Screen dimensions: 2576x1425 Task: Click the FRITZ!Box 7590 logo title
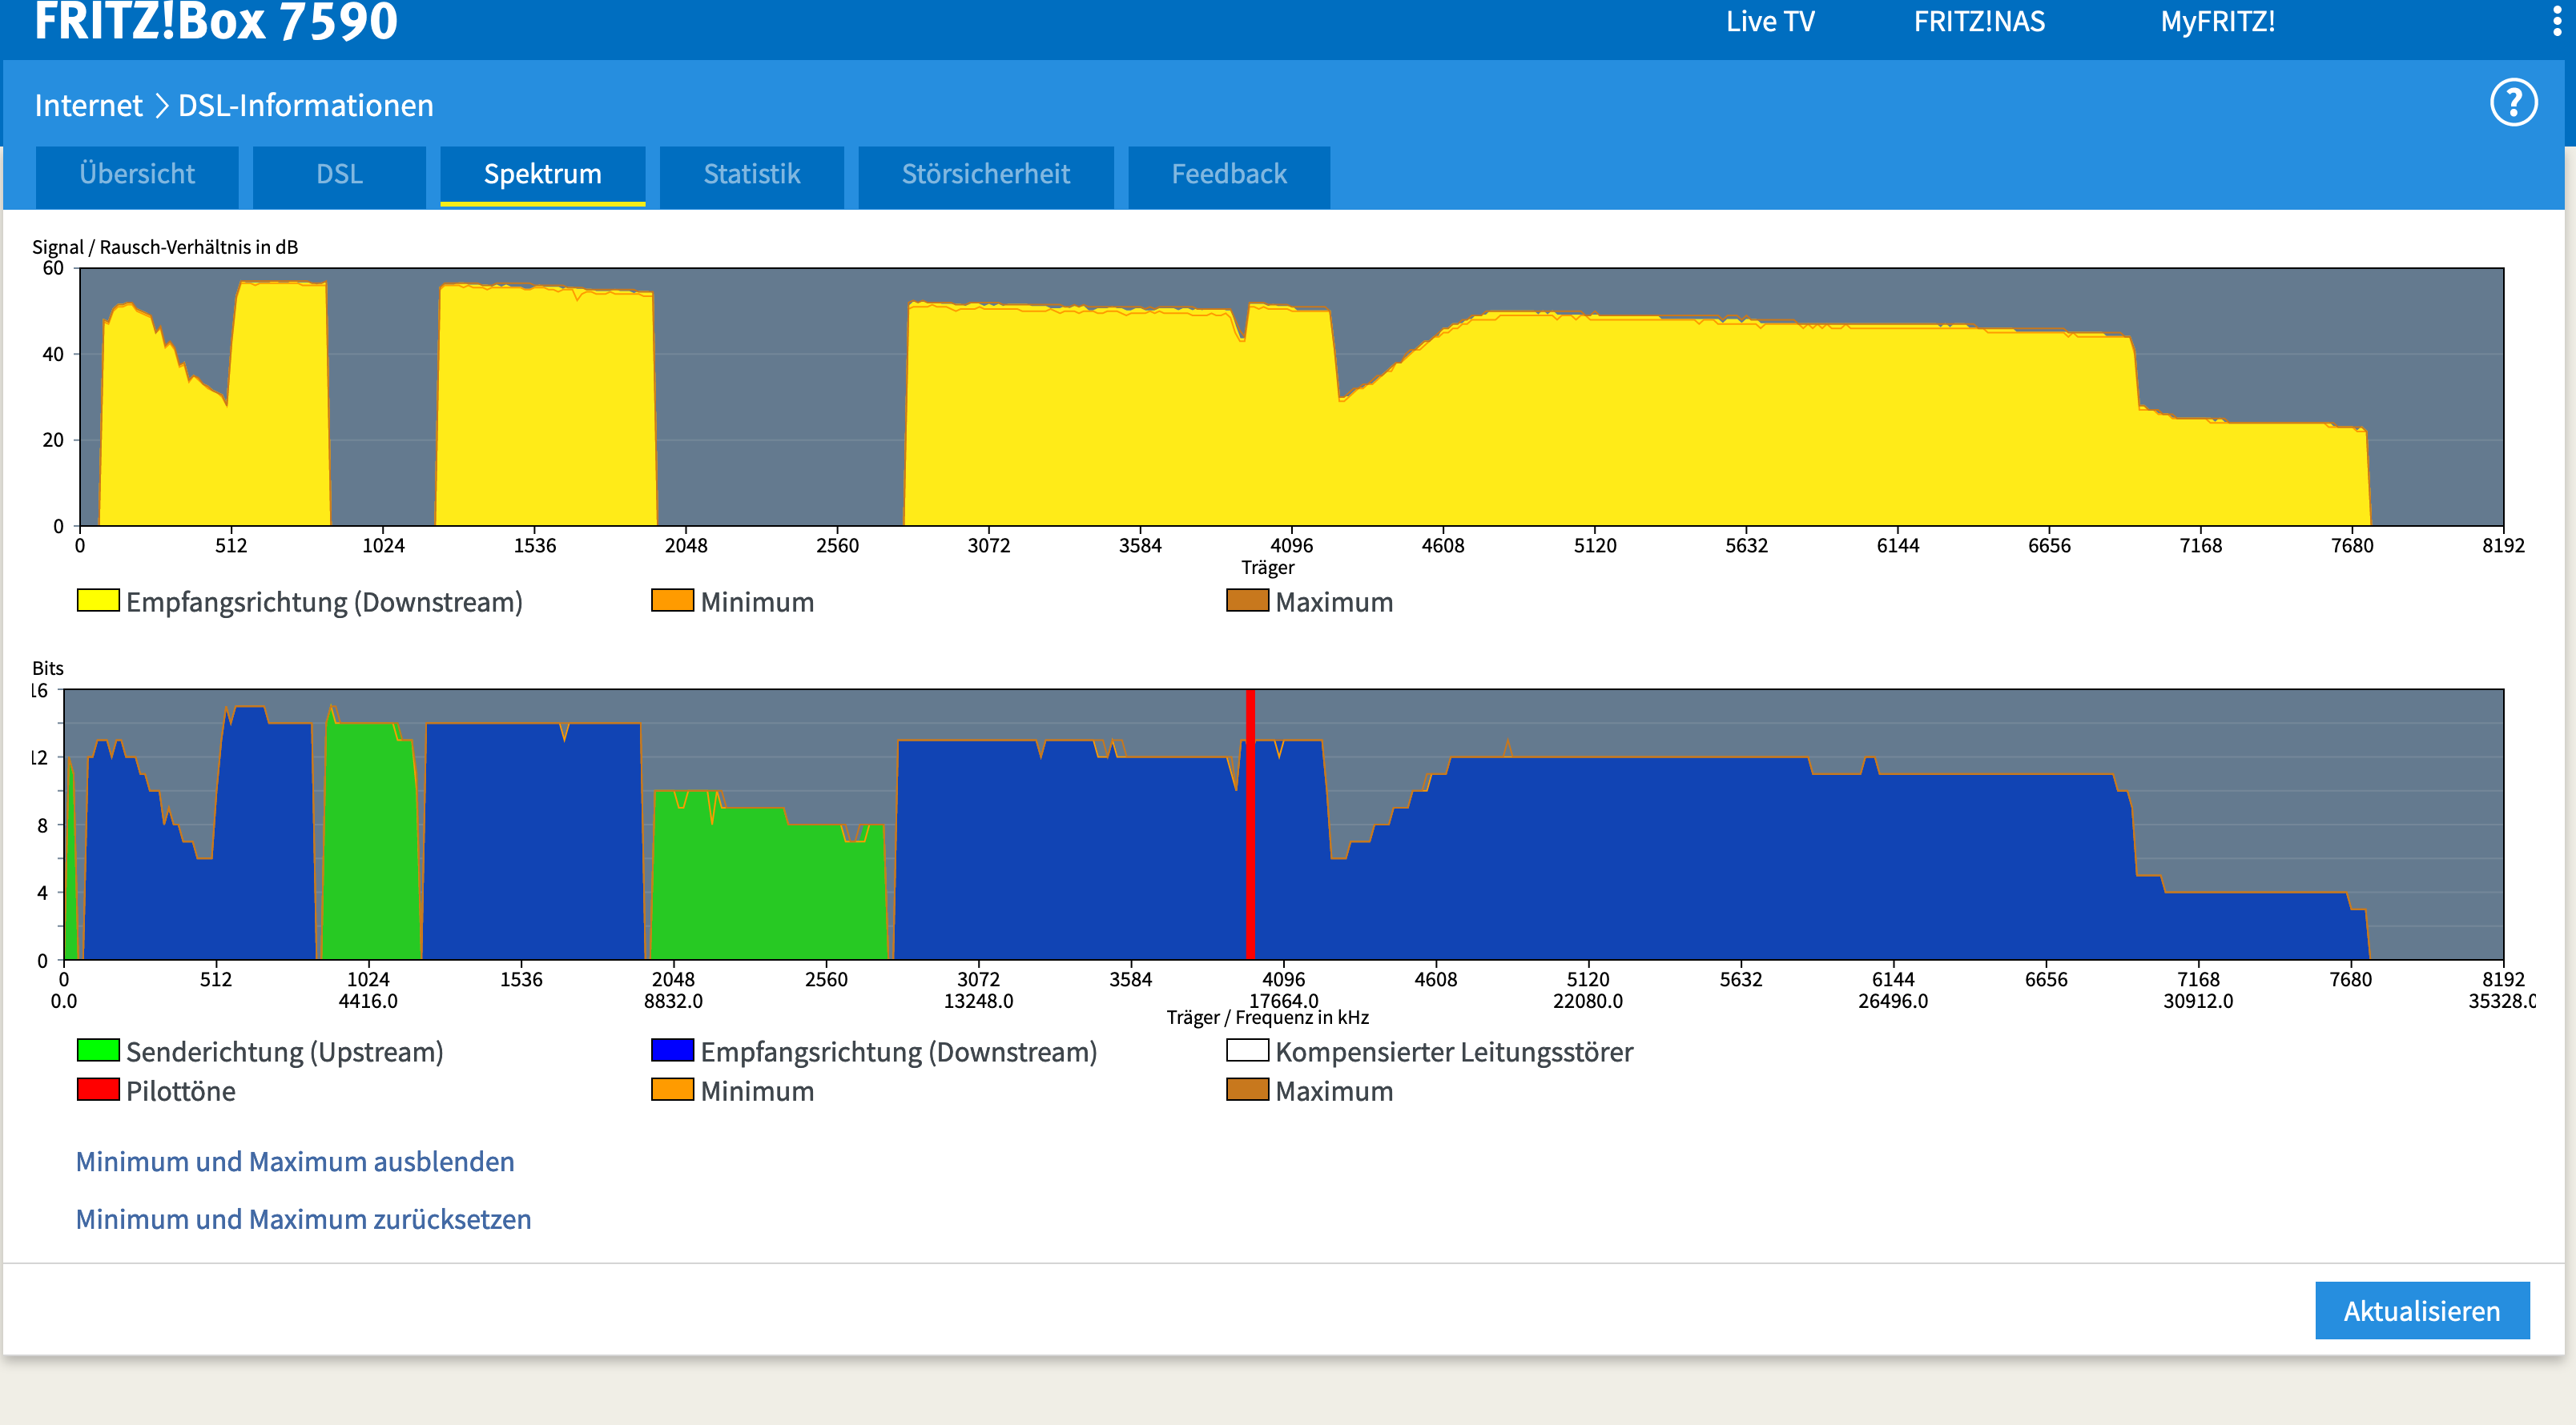(x=215, y=22)
